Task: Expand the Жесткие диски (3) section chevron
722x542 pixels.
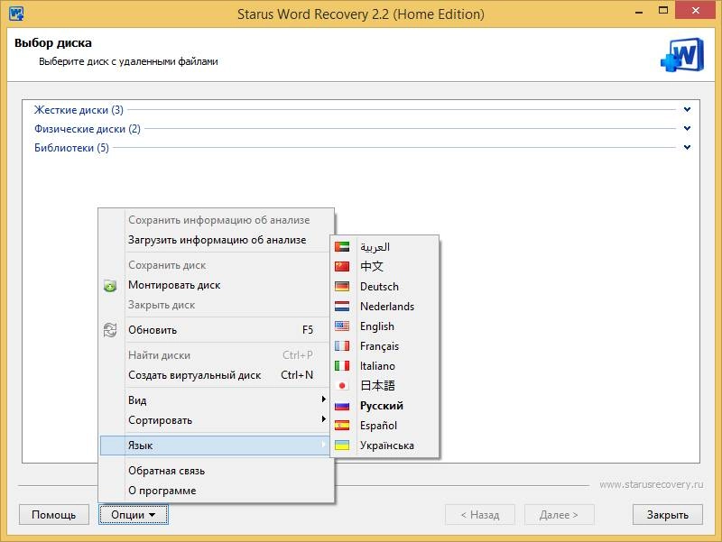Action: pos(687,109)
